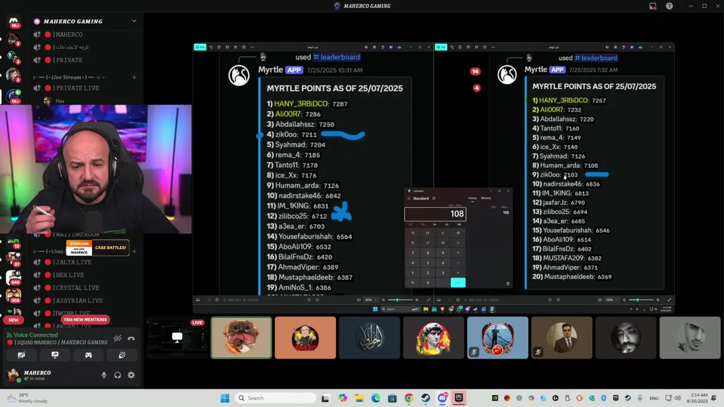The width and height of the screenshot is (724, 407).
Task: Open Discord direct messages home icon
Action: coord(14,21)
